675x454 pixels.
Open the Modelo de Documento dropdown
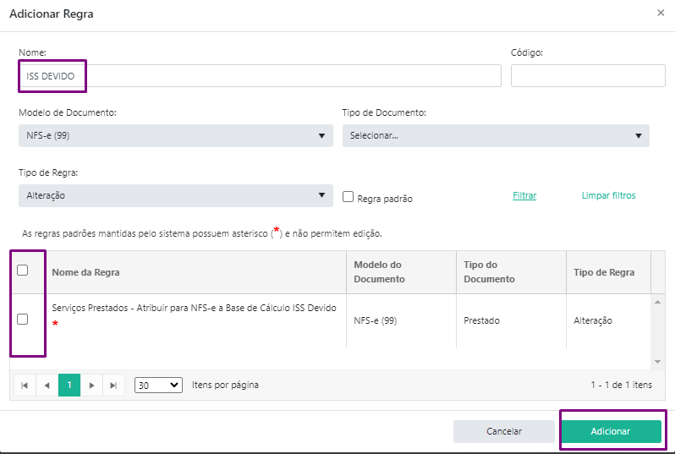tap(176, 135)
